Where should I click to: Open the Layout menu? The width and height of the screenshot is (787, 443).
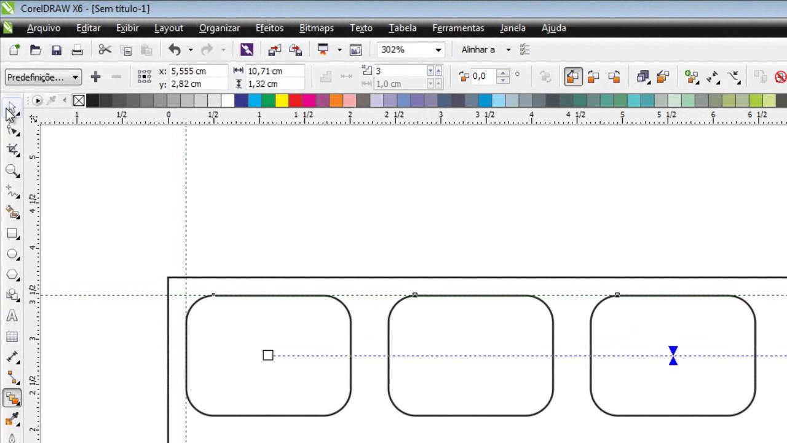click(168, 28)
